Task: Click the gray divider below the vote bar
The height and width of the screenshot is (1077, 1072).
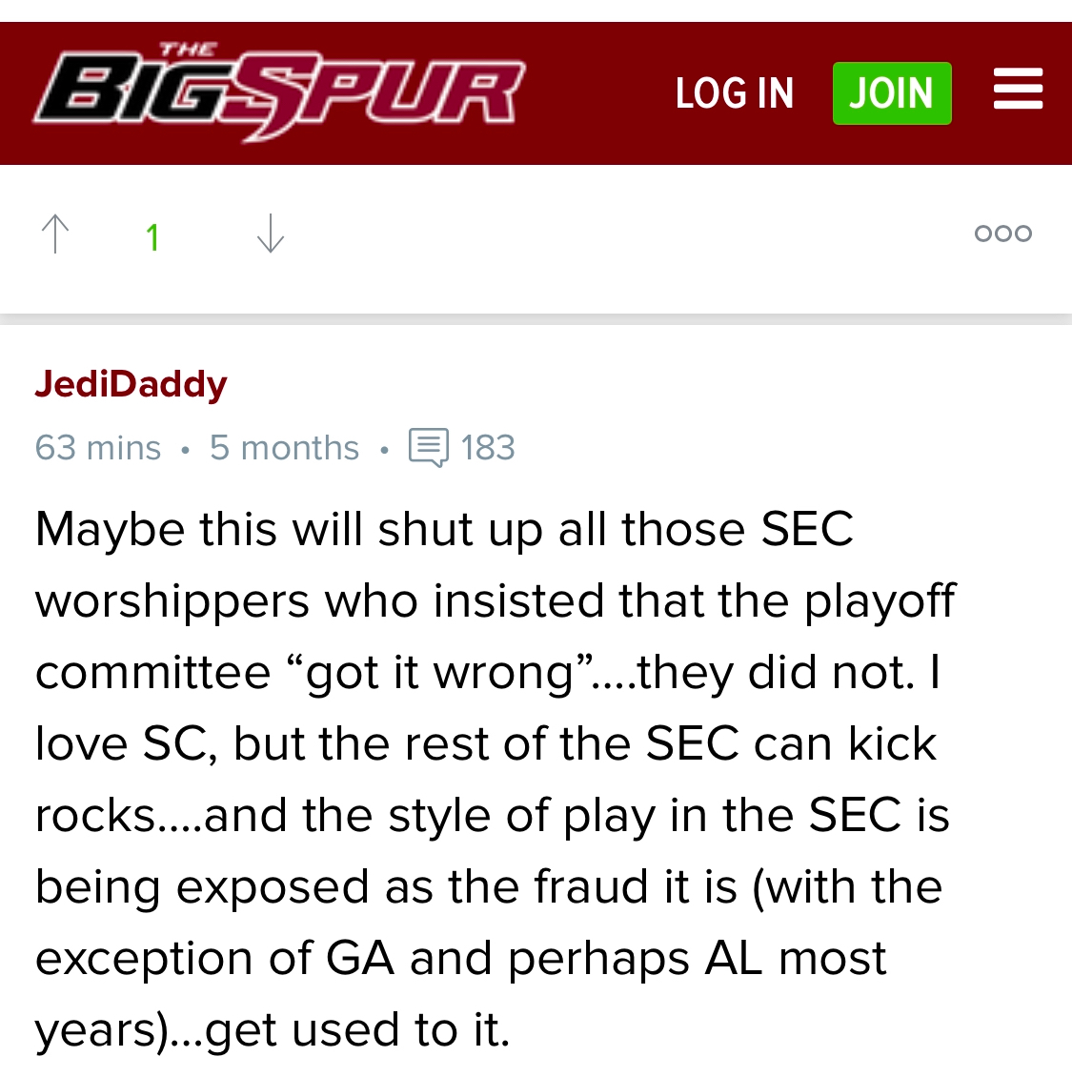Action: [x=536, y=319]
